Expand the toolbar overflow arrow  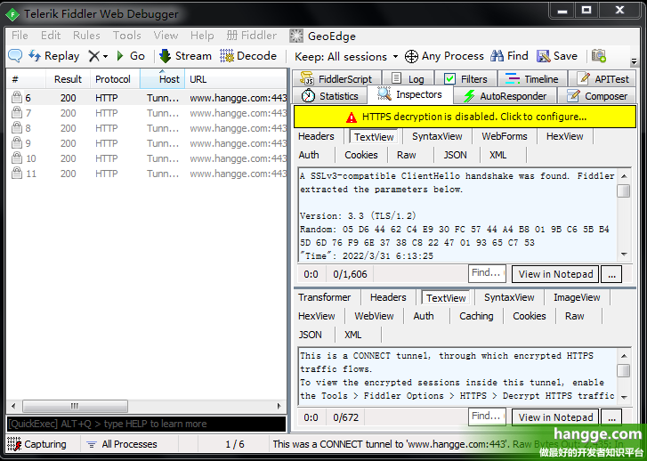pyautogui.click(x=635, y=62)
